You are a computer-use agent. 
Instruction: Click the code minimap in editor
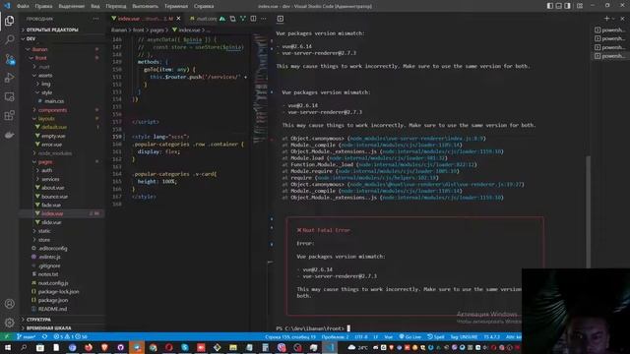(260, 88)
